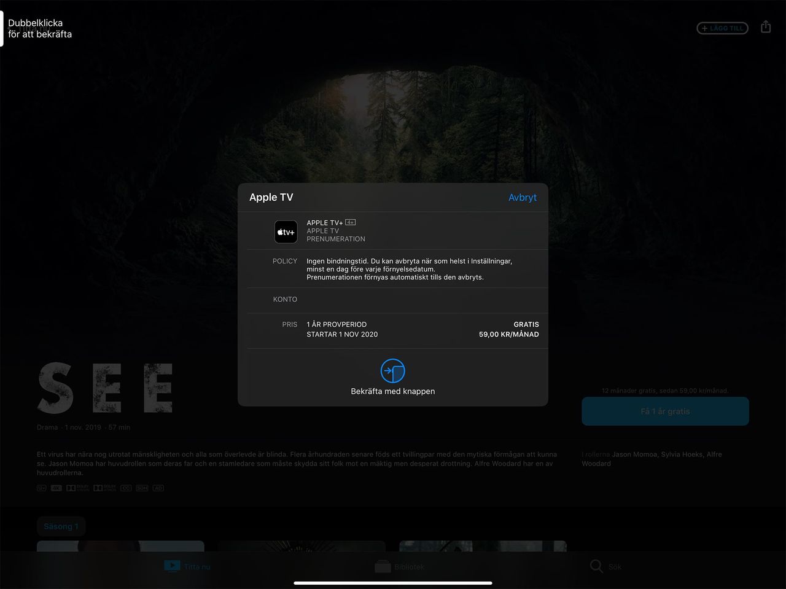Image resolution: width=786 pixels, height=589 pixels.
Task: Select the 59,00 kr/månad price text
Action: [509, 335]
